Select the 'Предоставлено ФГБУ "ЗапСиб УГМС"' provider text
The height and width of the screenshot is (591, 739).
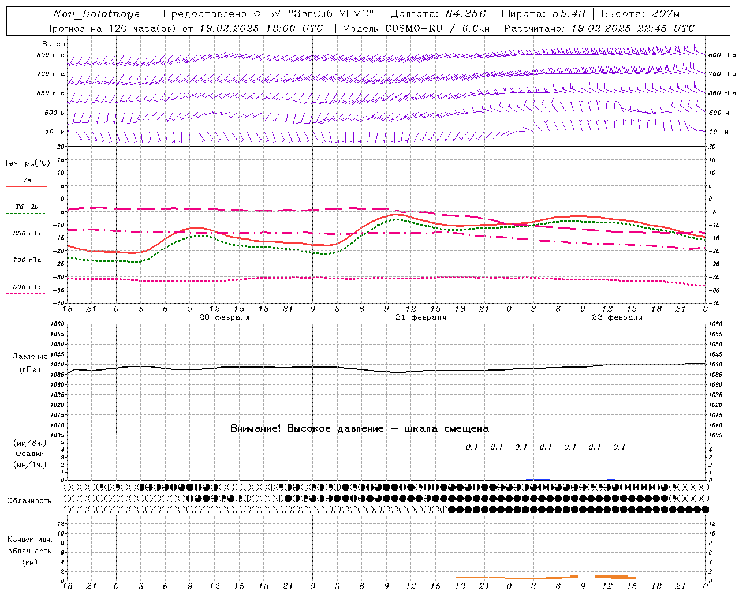coord(269,14)
